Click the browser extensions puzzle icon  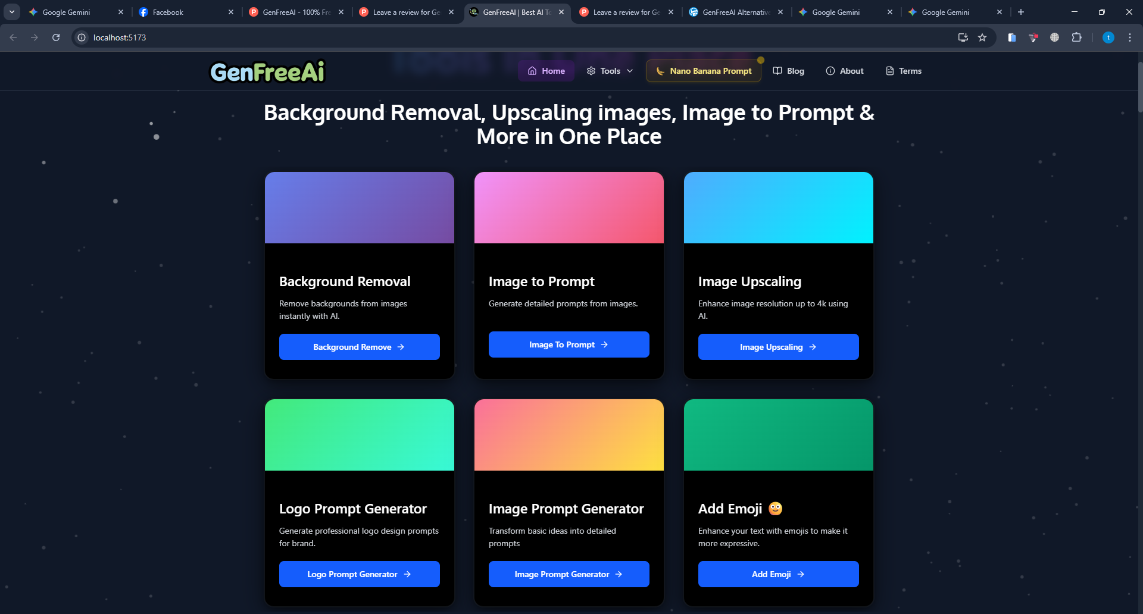(1077, 37)
